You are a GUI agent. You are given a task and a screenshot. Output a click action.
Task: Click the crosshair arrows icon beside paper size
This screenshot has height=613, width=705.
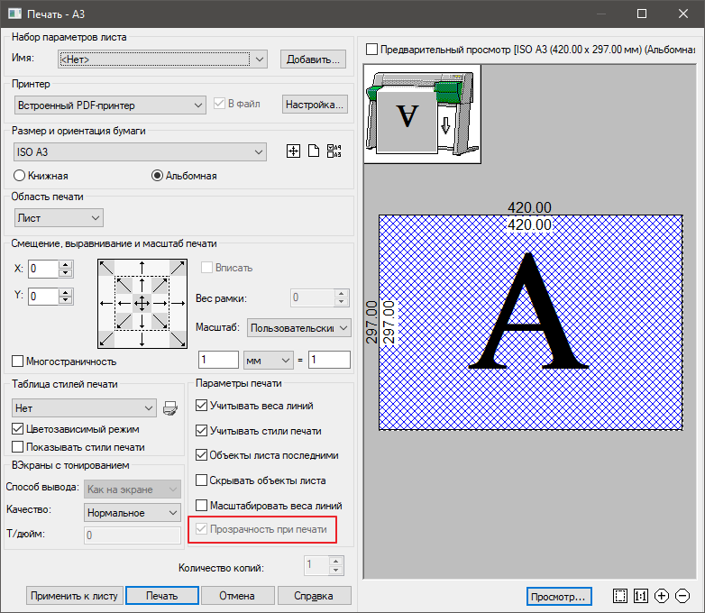pos(292,151)
